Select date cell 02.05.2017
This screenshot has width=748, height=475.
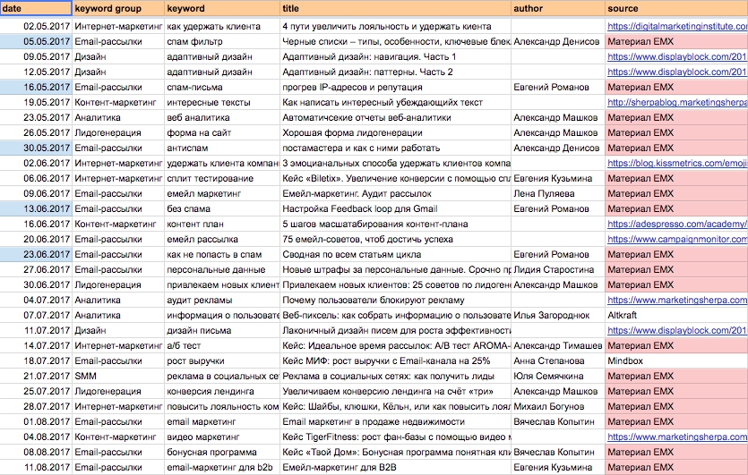pos(36,26)
